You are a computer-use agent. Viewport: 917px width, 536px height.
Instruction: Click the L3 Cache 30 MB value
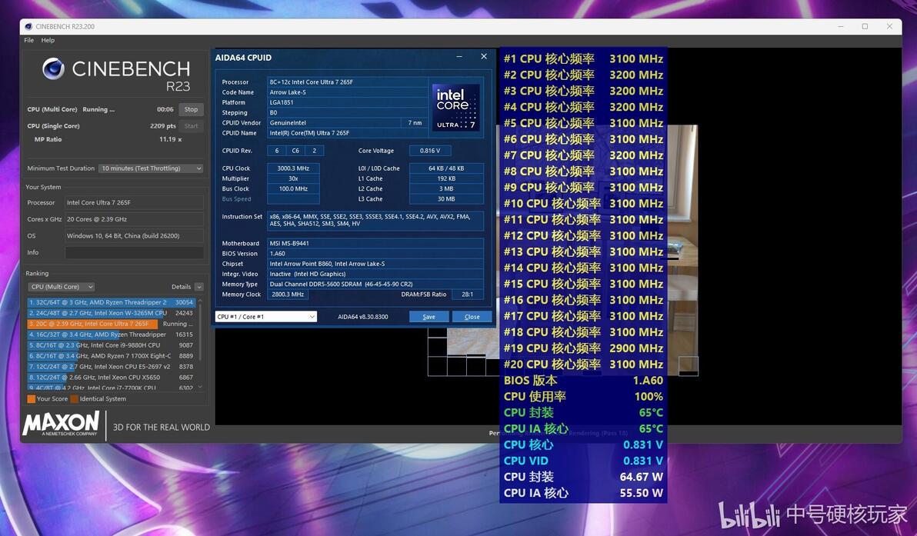point(446,199)
